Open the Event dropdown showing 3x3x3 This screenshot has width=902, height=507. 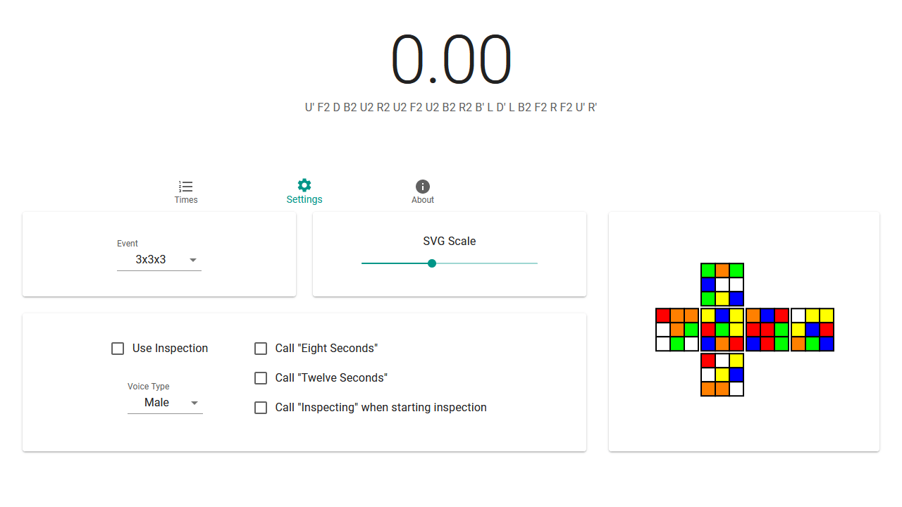coord(159,259)
